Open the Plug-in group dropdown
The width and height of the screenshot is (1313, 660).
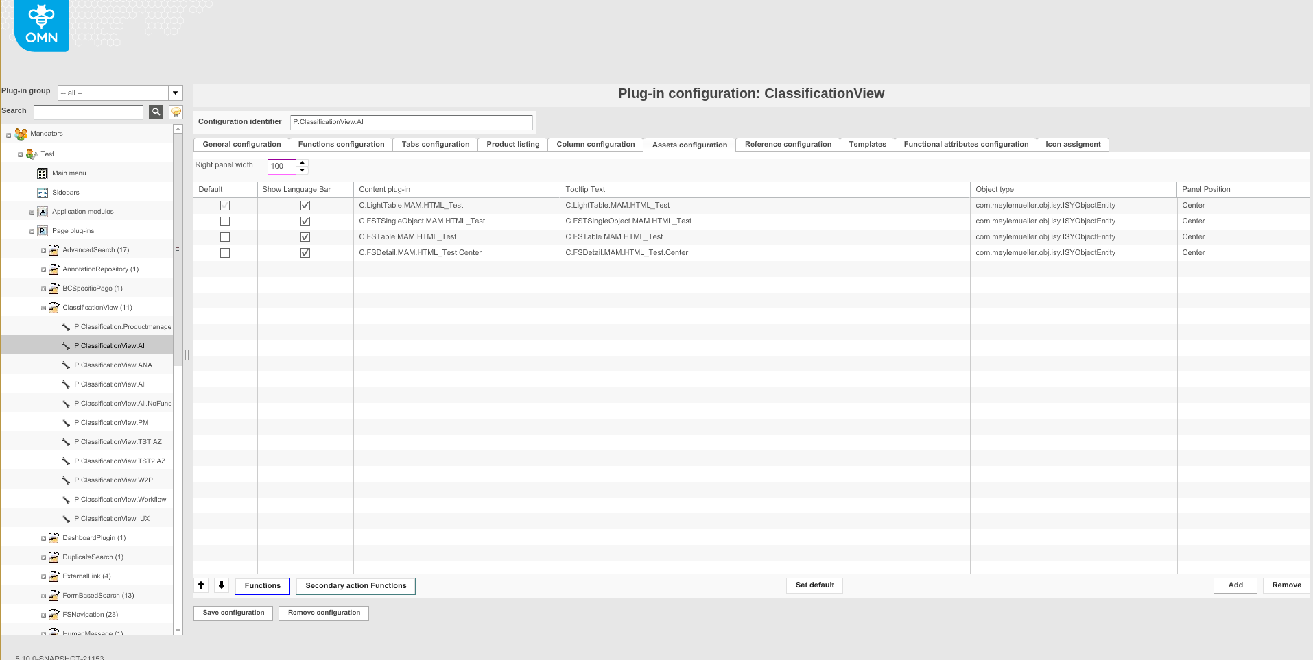pos(175,92)
